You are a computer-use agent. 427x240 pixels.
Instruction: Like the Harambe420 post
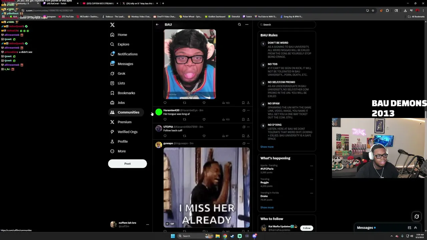(204, 119)
